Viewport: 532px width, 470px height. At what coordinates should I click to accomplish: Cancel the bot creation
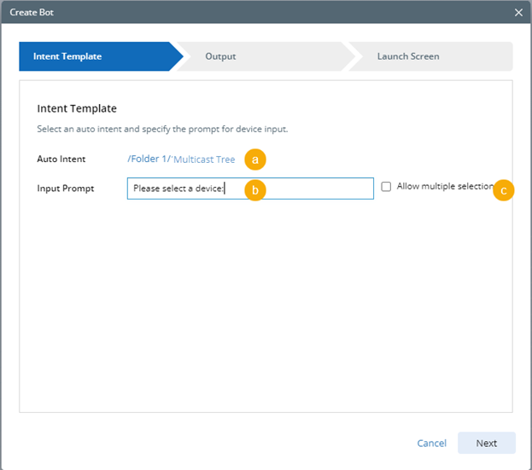431,443
